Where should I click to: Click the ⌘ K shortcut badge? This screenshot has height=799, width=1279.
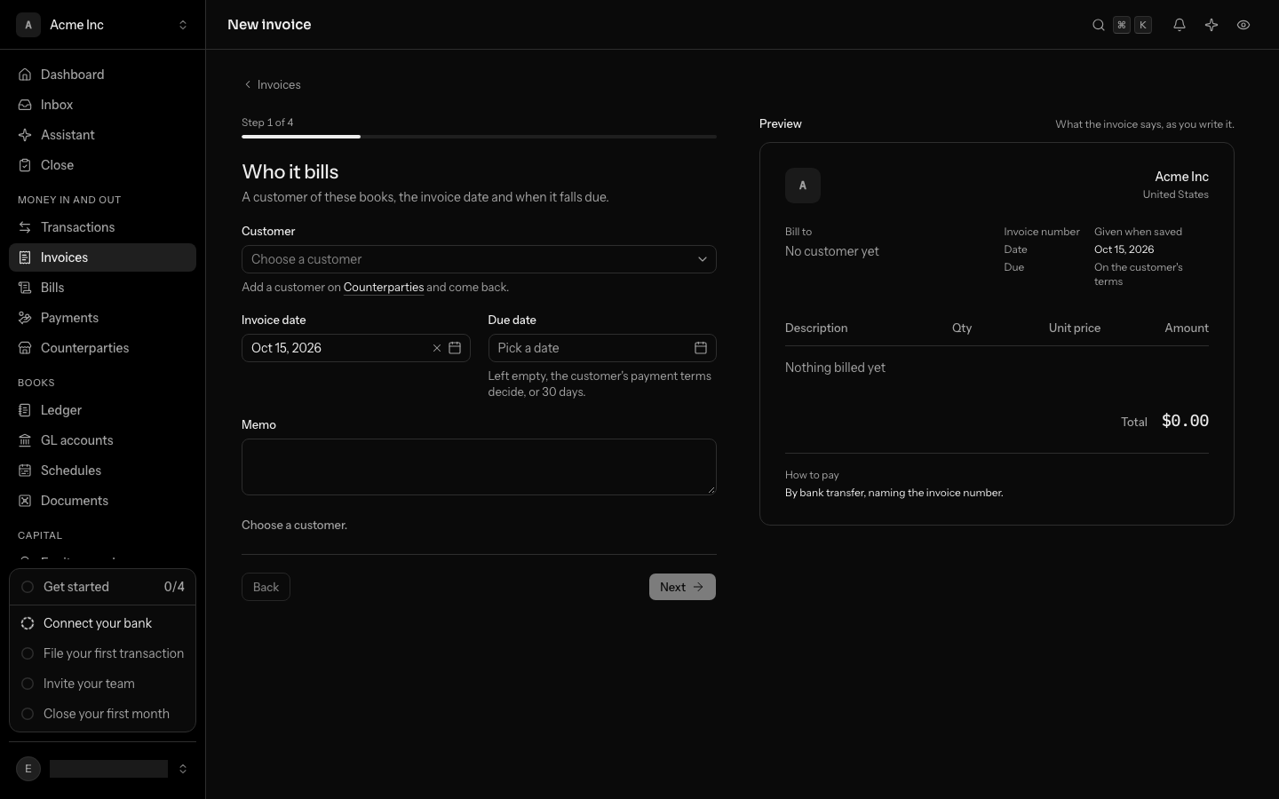tap(1132, 25)
